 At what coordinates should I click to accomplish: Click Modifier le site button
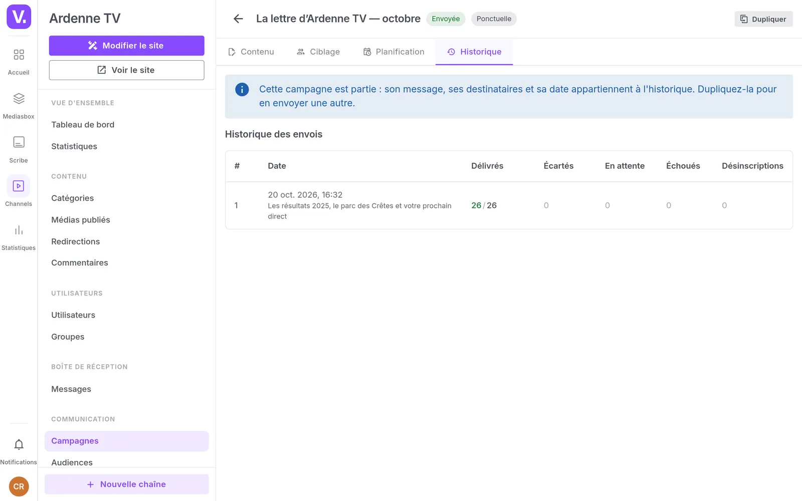(x=126, y=46)
